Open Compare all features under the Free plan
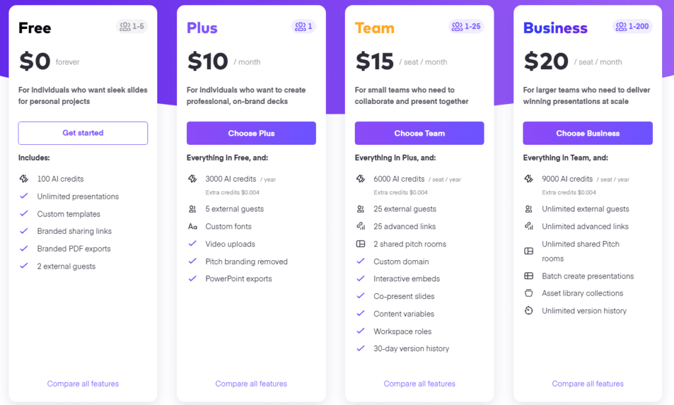Image resolution: width=674 pixels, height=405 pixels. pos(82,383)
